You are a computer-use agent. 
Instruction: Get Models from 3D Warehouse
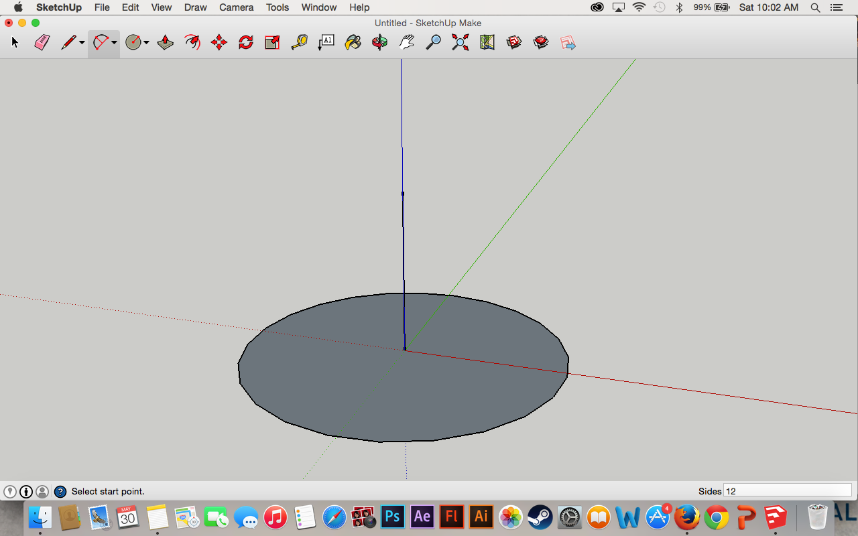point(513,42)
